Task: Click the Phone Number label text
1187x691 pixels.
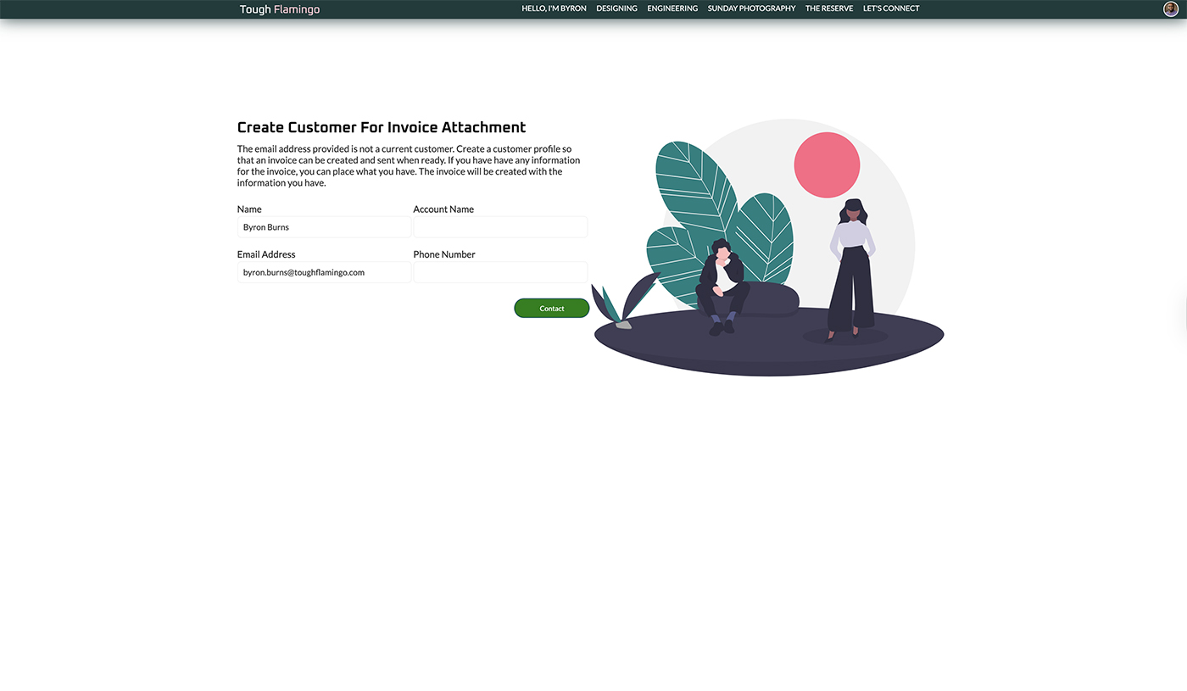Action: [x=444, y=254]
